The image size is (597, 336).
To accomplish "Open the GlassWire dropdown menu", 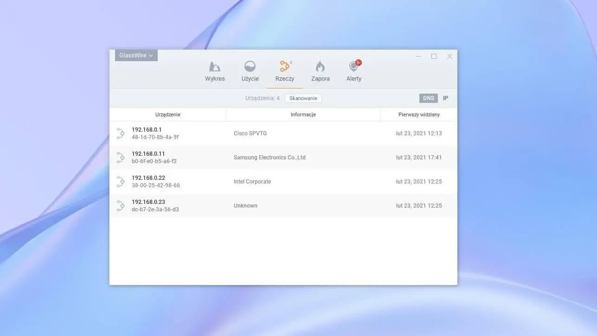I will 136,56.
